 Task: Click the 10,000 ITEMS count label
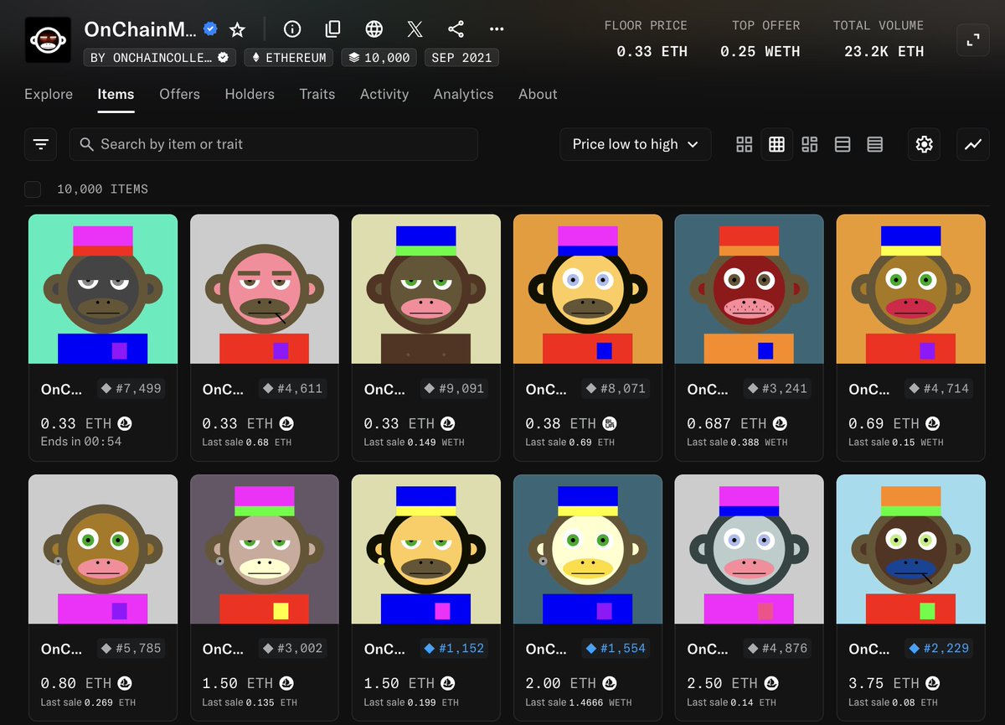pyautogui.click(x=102, y=189)
